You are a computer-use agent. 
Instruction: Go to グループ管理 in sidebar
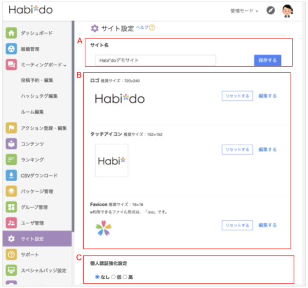pos(34,207)
